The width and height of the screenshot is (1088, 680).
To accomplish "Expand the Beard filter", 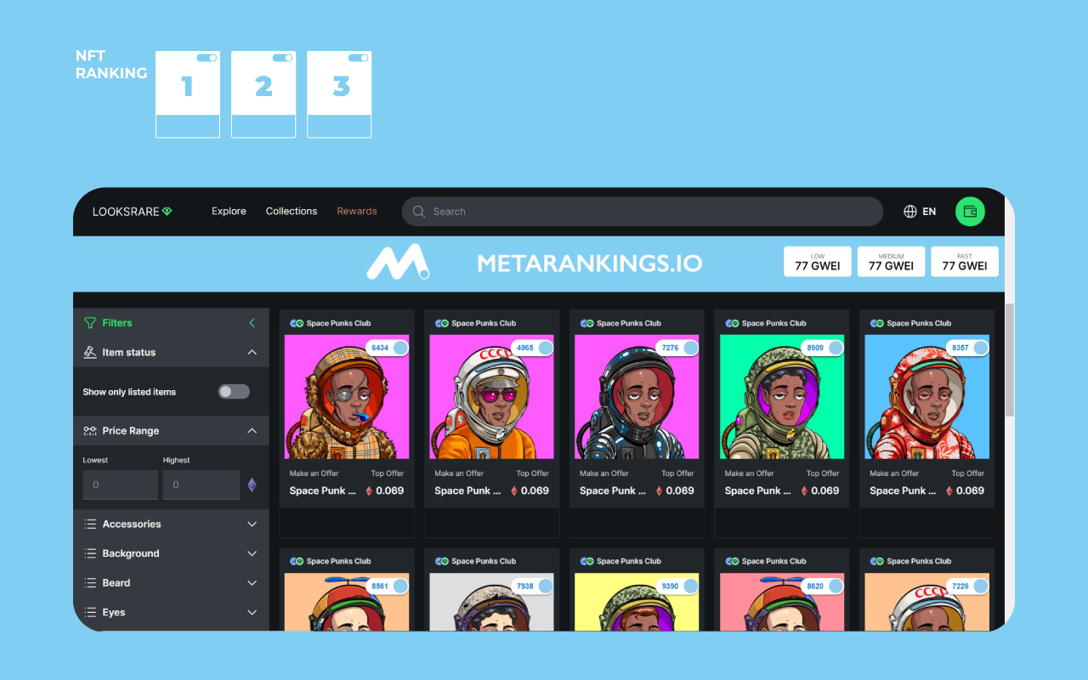I will click(252, 583).
